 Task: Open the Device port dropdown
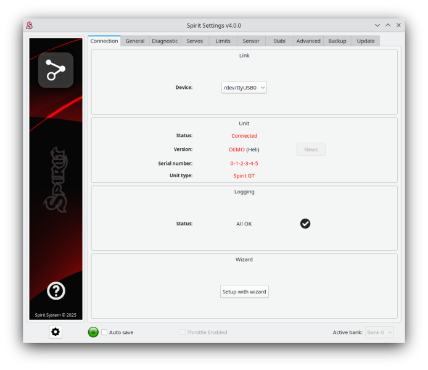[244, 88]
